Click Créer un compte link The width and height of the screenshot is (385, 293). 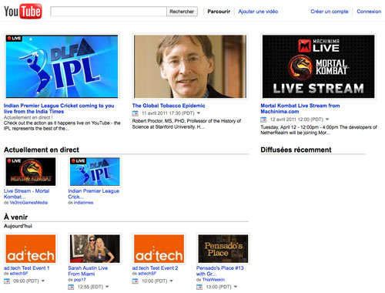(x=330, y=12)
